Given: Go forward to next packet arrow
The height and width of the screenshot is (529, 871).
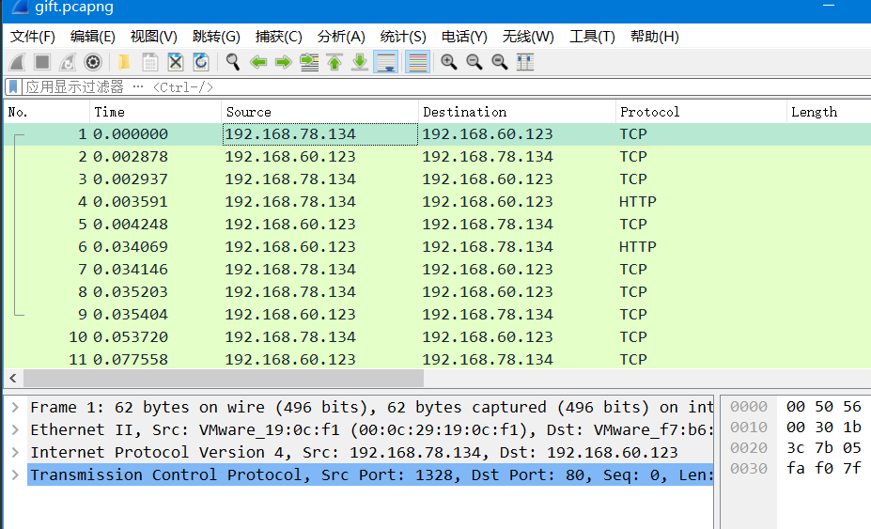Looking at the screenshot, I should [284, 62].
